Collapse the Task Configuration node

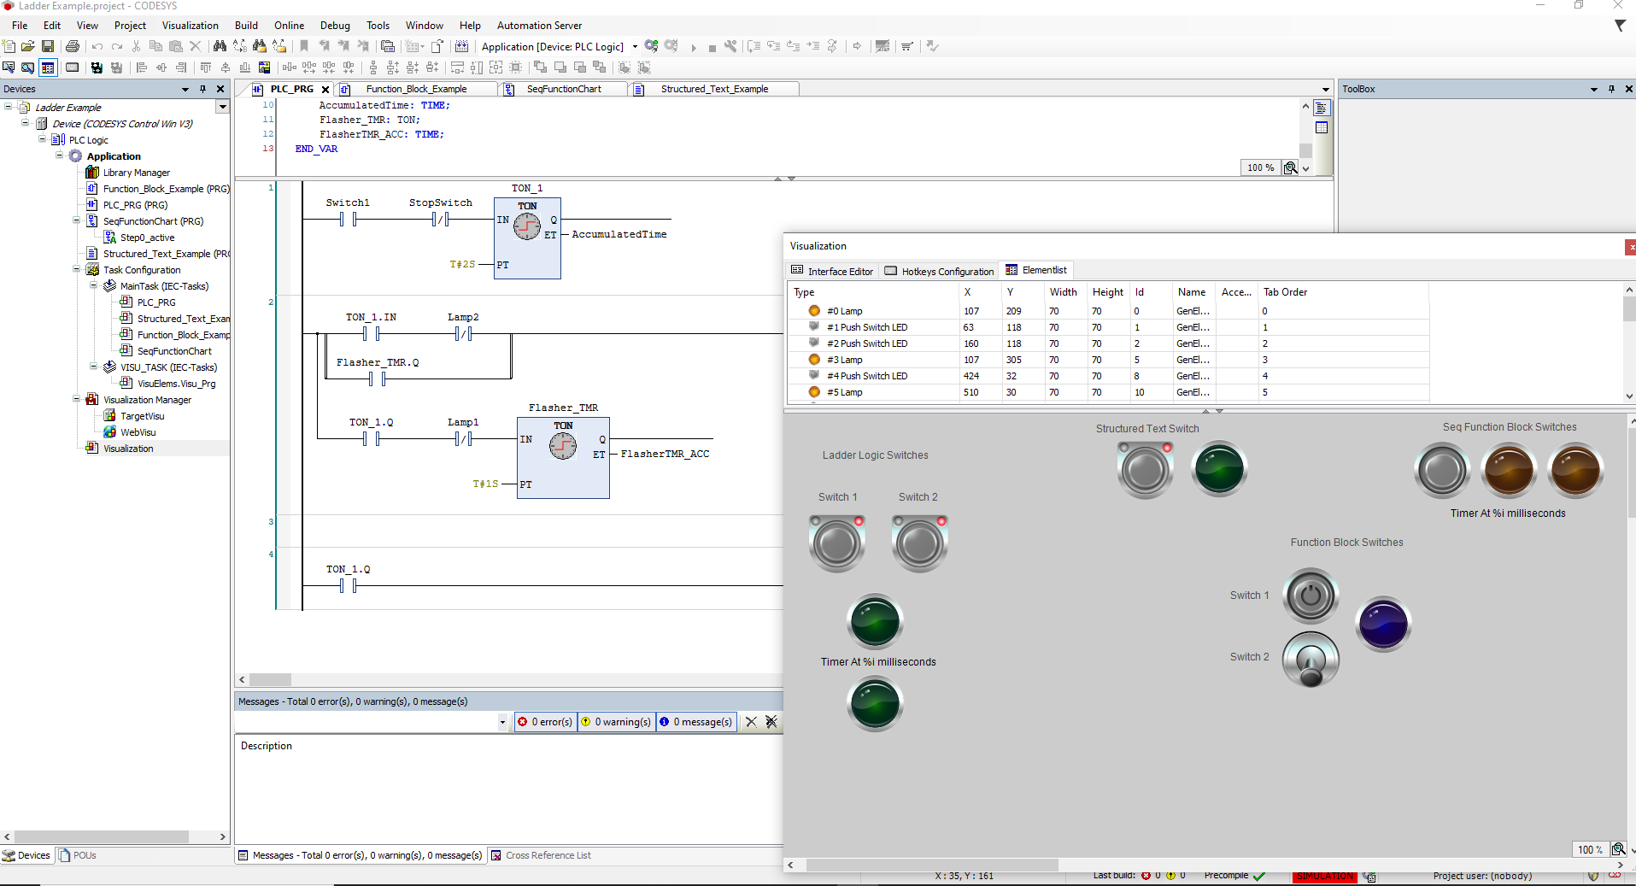(x=77, y=269)
